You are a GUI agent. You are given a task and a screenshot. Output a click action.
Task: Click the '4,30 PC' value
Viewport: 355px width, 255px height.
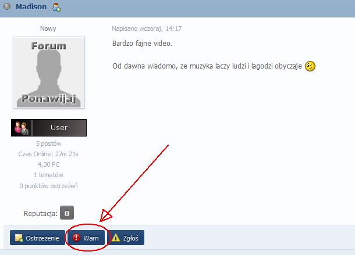point(49,164)
